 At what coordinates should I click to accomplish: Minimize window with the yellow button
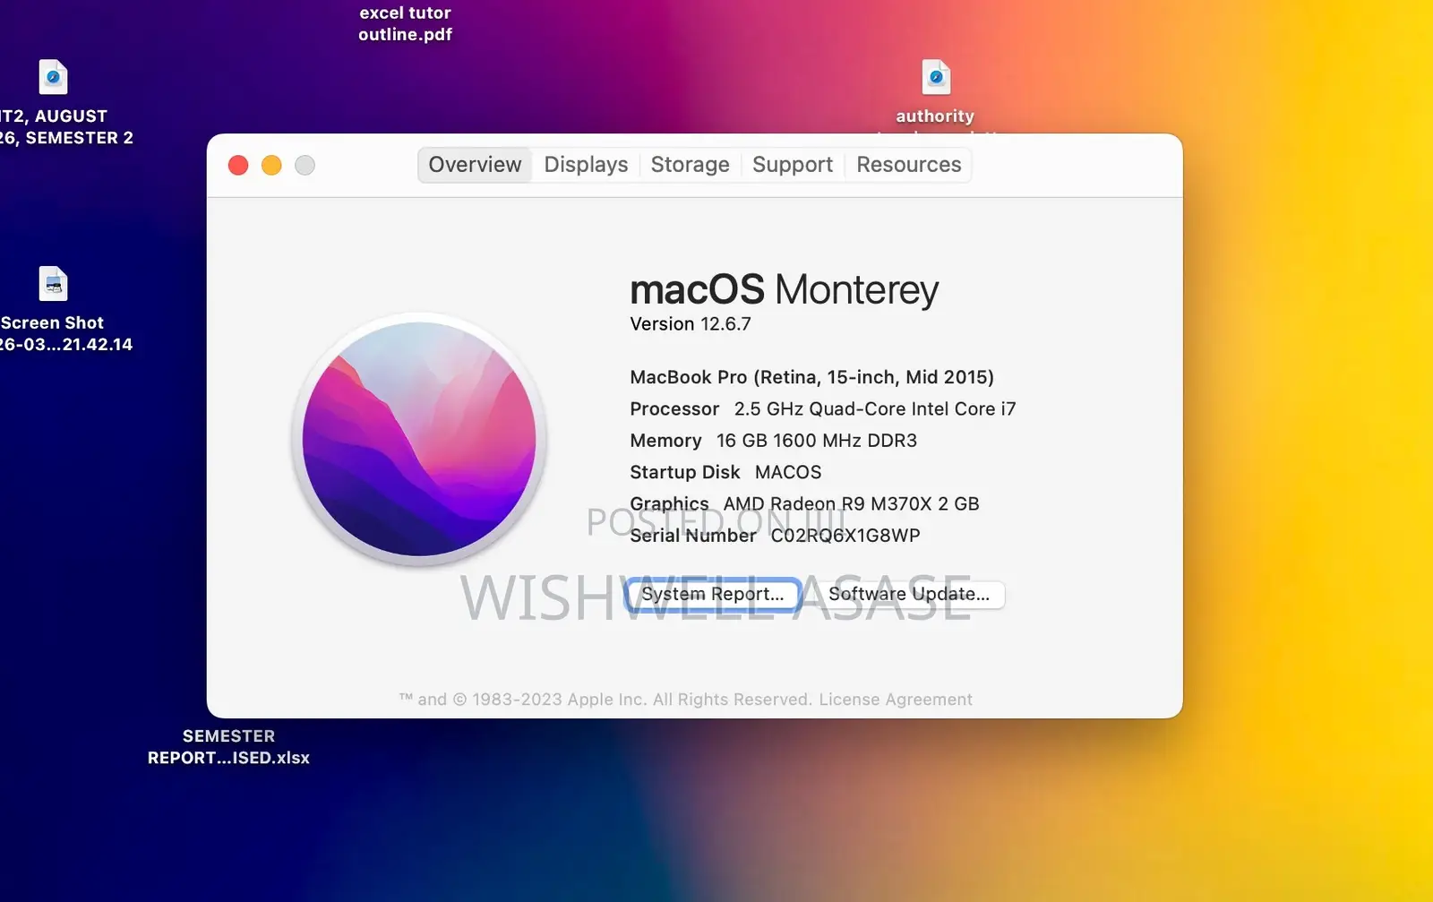pyautogui.click(x=271, y=166)
